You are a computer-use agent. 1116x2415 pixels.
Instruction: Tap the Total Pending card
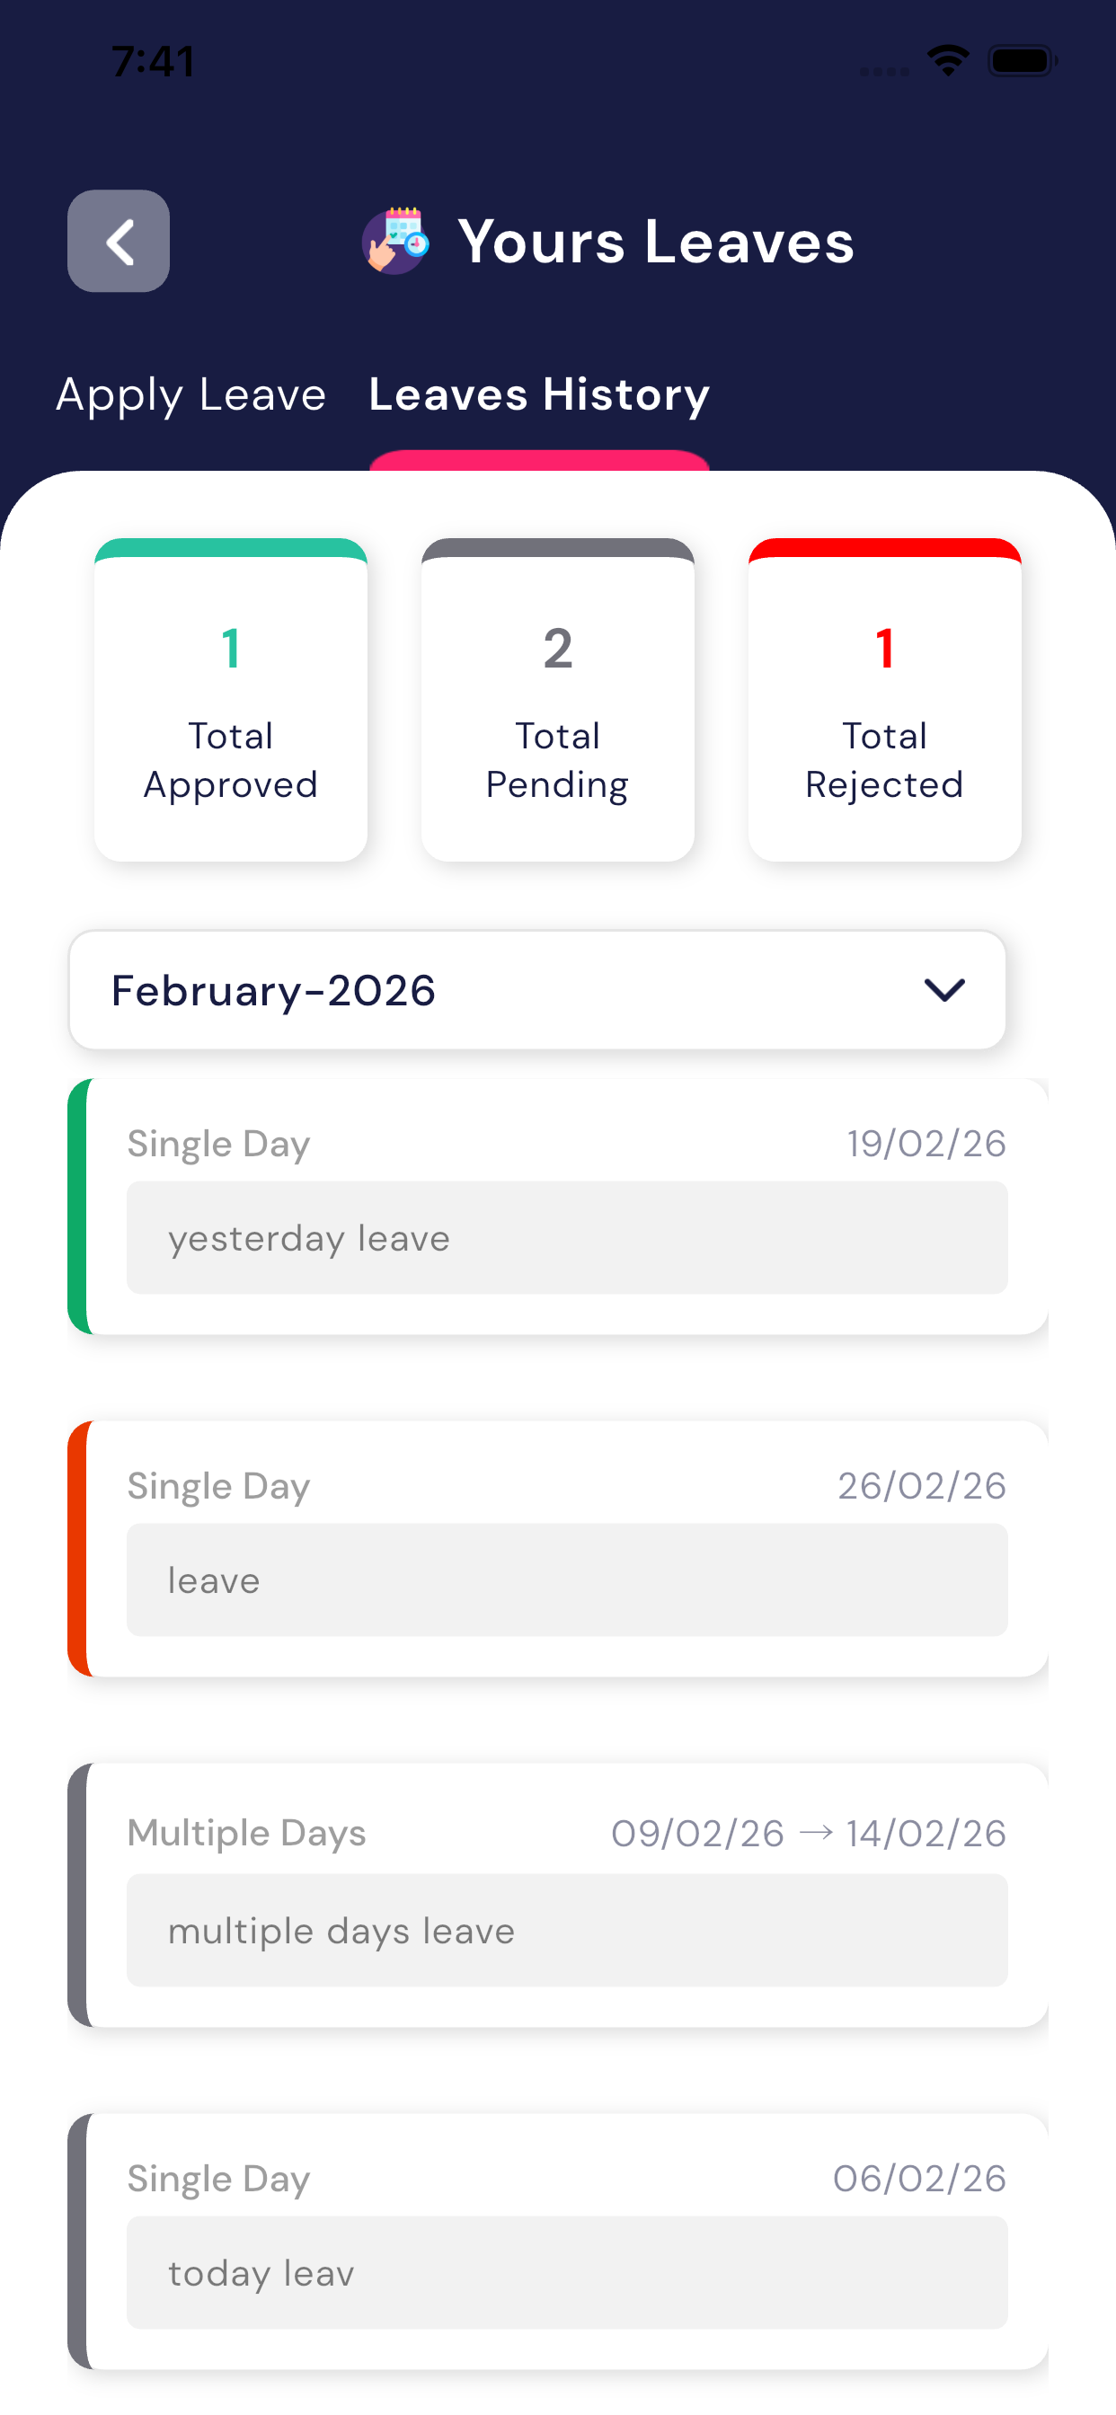[558, 700]
